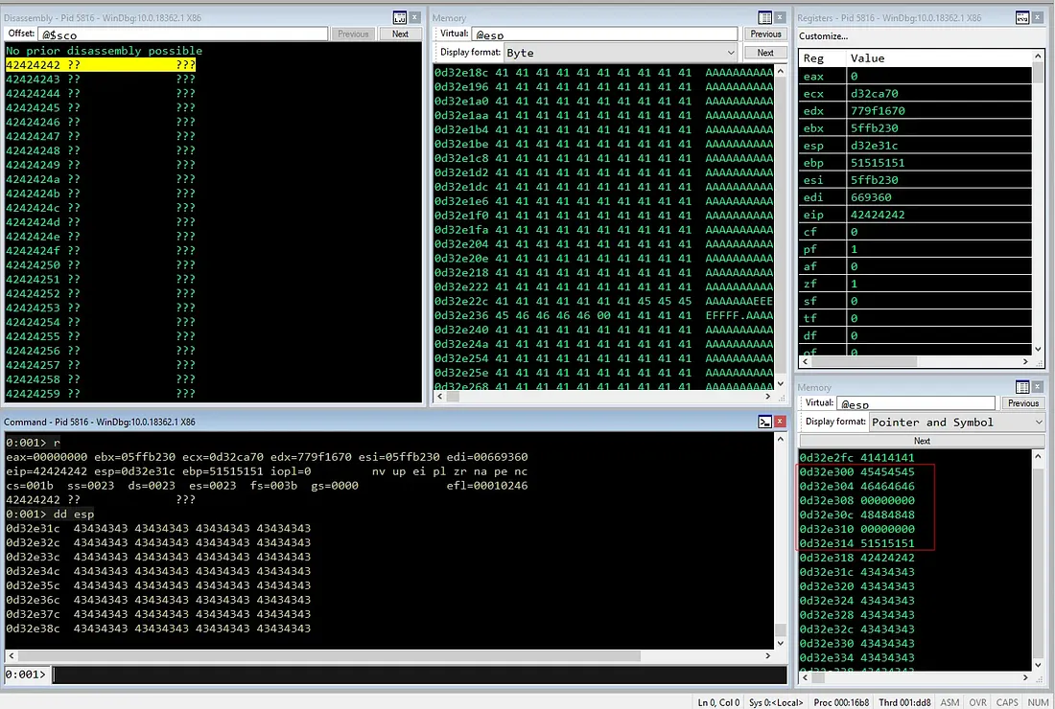Select memory row 0d32e236 in byte view

(603, 315)
